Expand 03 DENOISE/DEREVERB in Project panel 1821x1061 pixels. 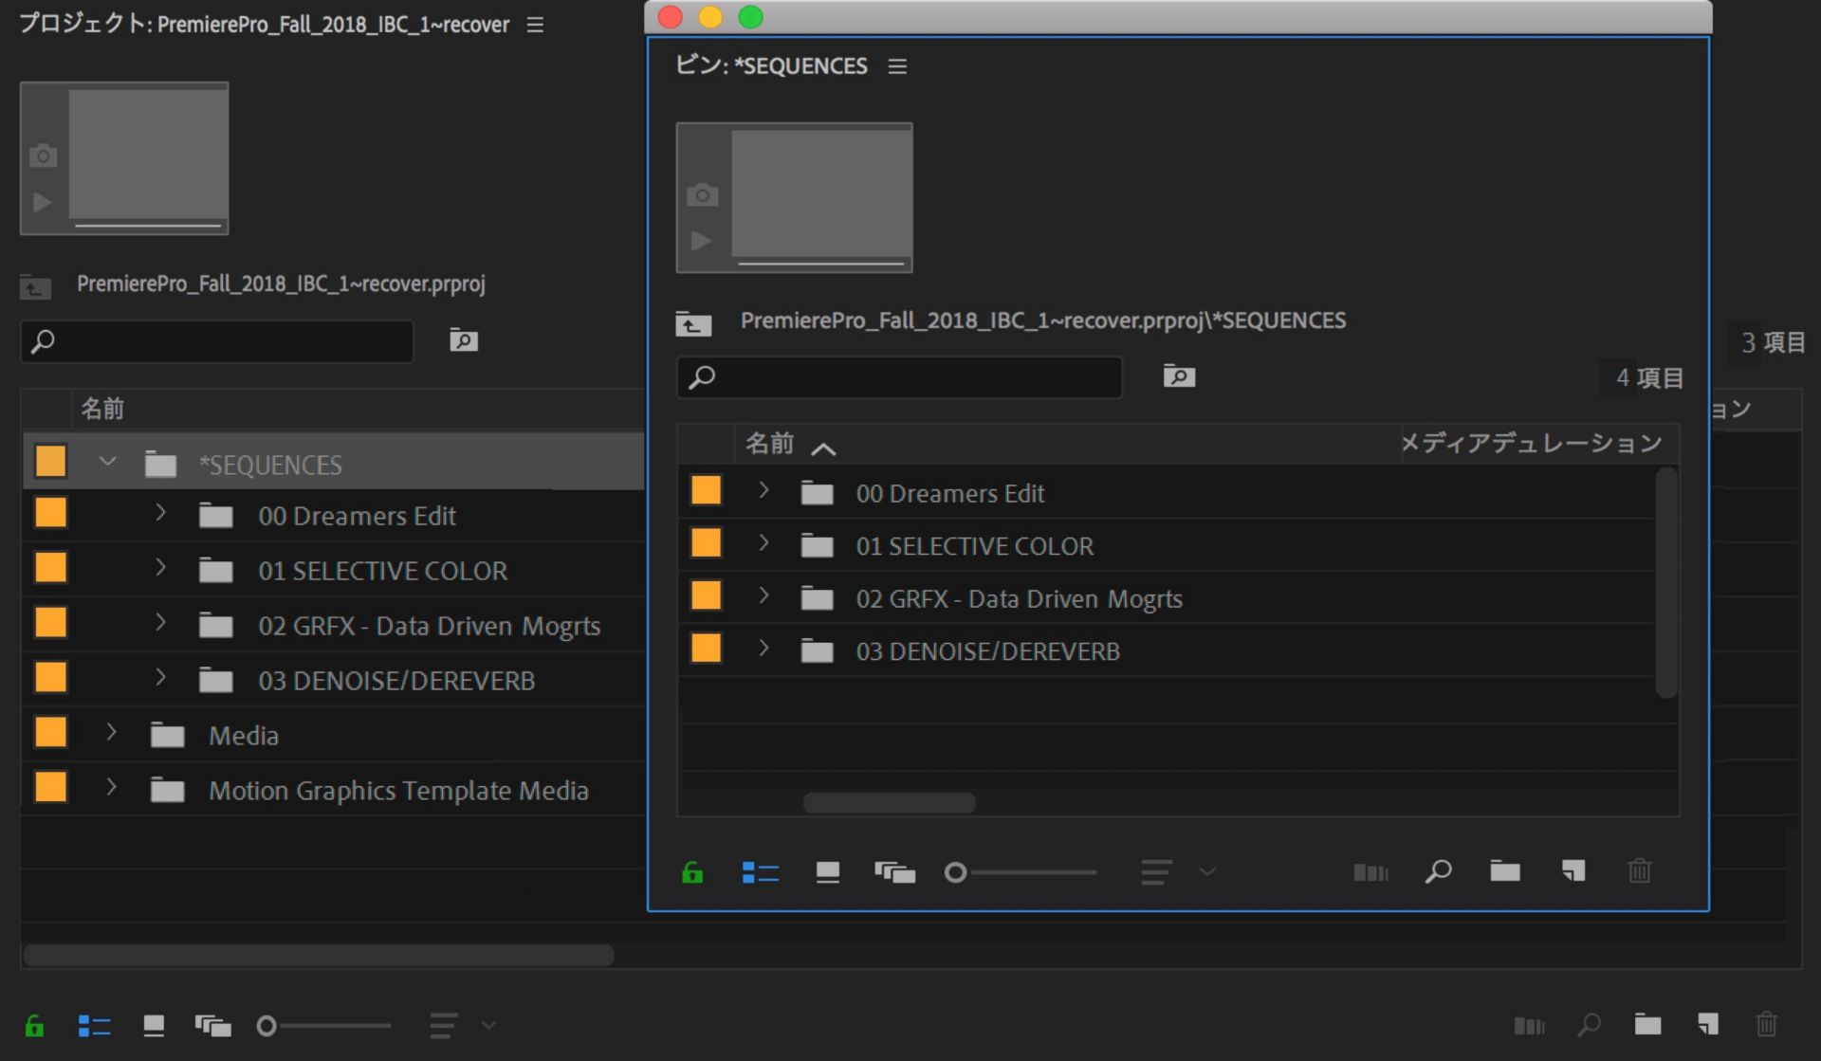click(160, 678)
